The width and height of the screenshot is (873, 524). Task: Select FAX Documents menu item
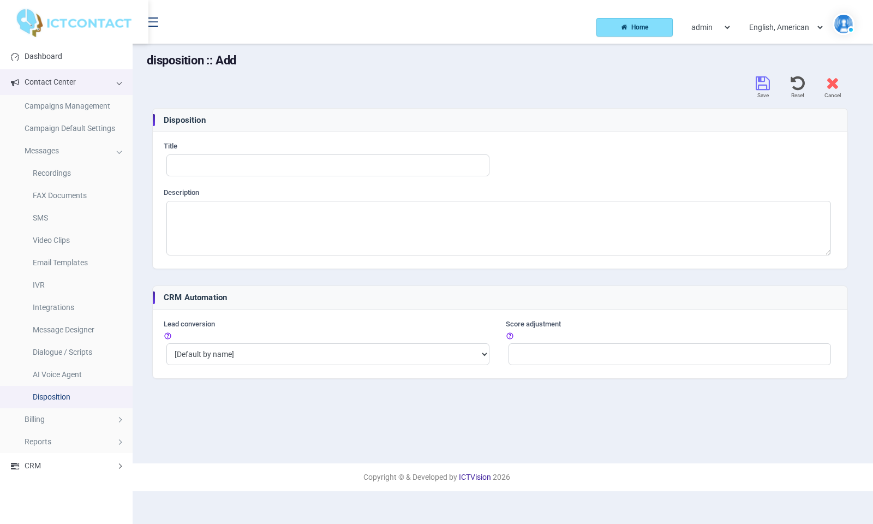point(59,195)
